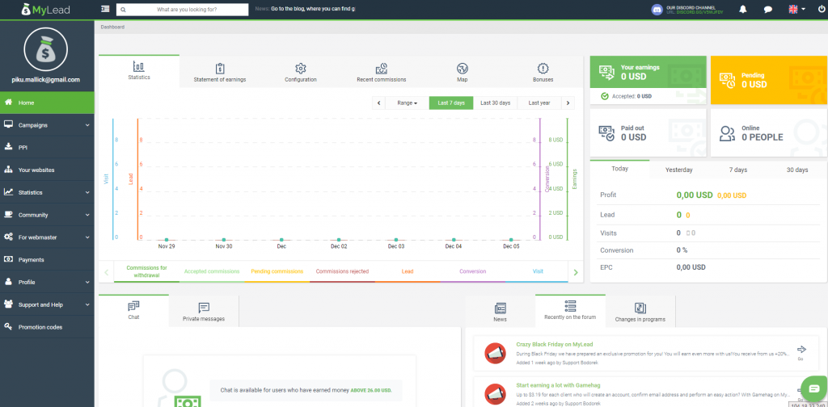
Task: Toggle the Lead chart series
Action: 407,271
